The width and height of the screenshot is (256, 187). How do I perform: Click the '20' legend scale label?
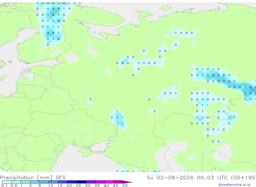coord(69,185)
